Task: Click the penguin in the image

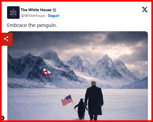Action: pos(81,109)
